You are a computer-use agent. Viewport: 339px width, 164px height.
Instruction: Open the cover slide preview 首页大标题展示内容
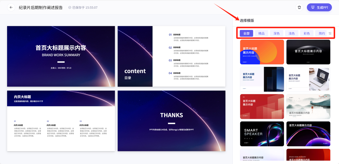click(61, 56)
